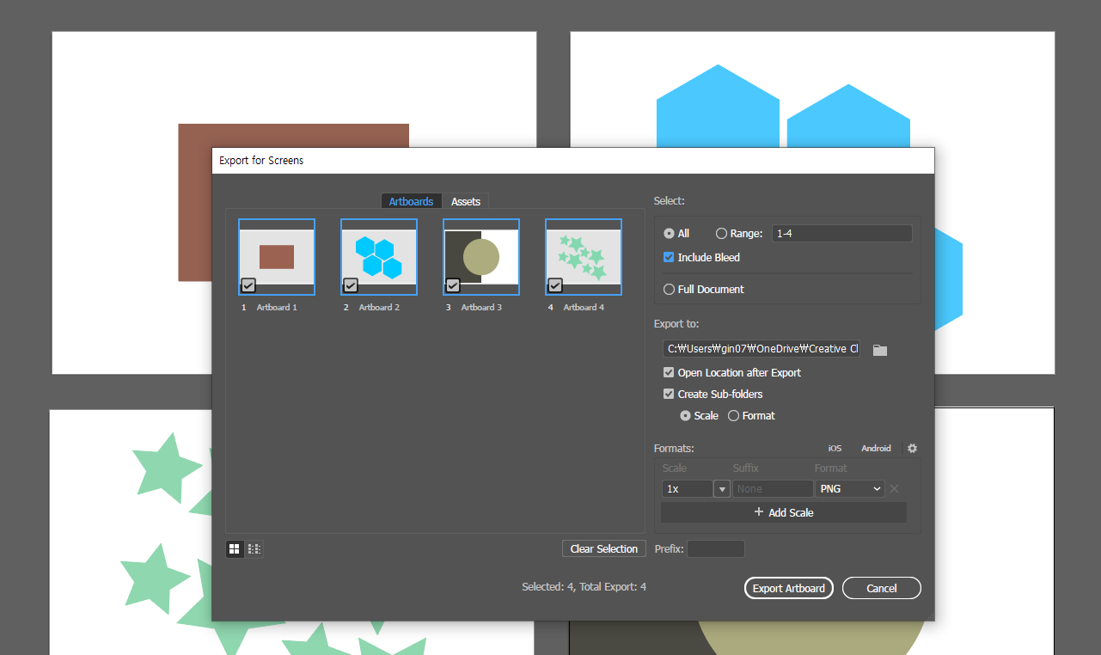Disable Include Bleed checkbox
Image resolution: width=1101 pixels, height=655 pixels.
click(669, 257)
